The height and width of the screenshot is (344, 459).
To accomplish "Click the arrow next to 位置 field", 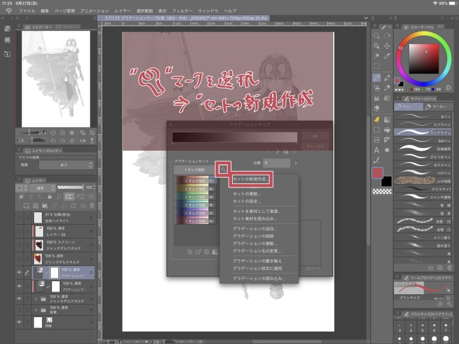I will click(296, 163).
